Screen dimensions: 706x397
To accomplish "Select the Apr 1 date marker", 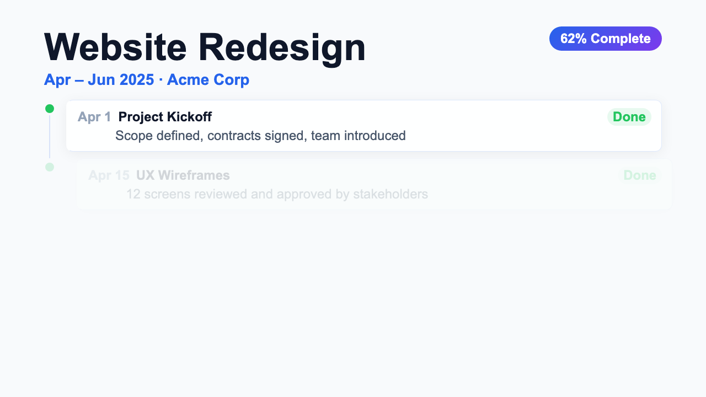I will click(x=94, y=117).
